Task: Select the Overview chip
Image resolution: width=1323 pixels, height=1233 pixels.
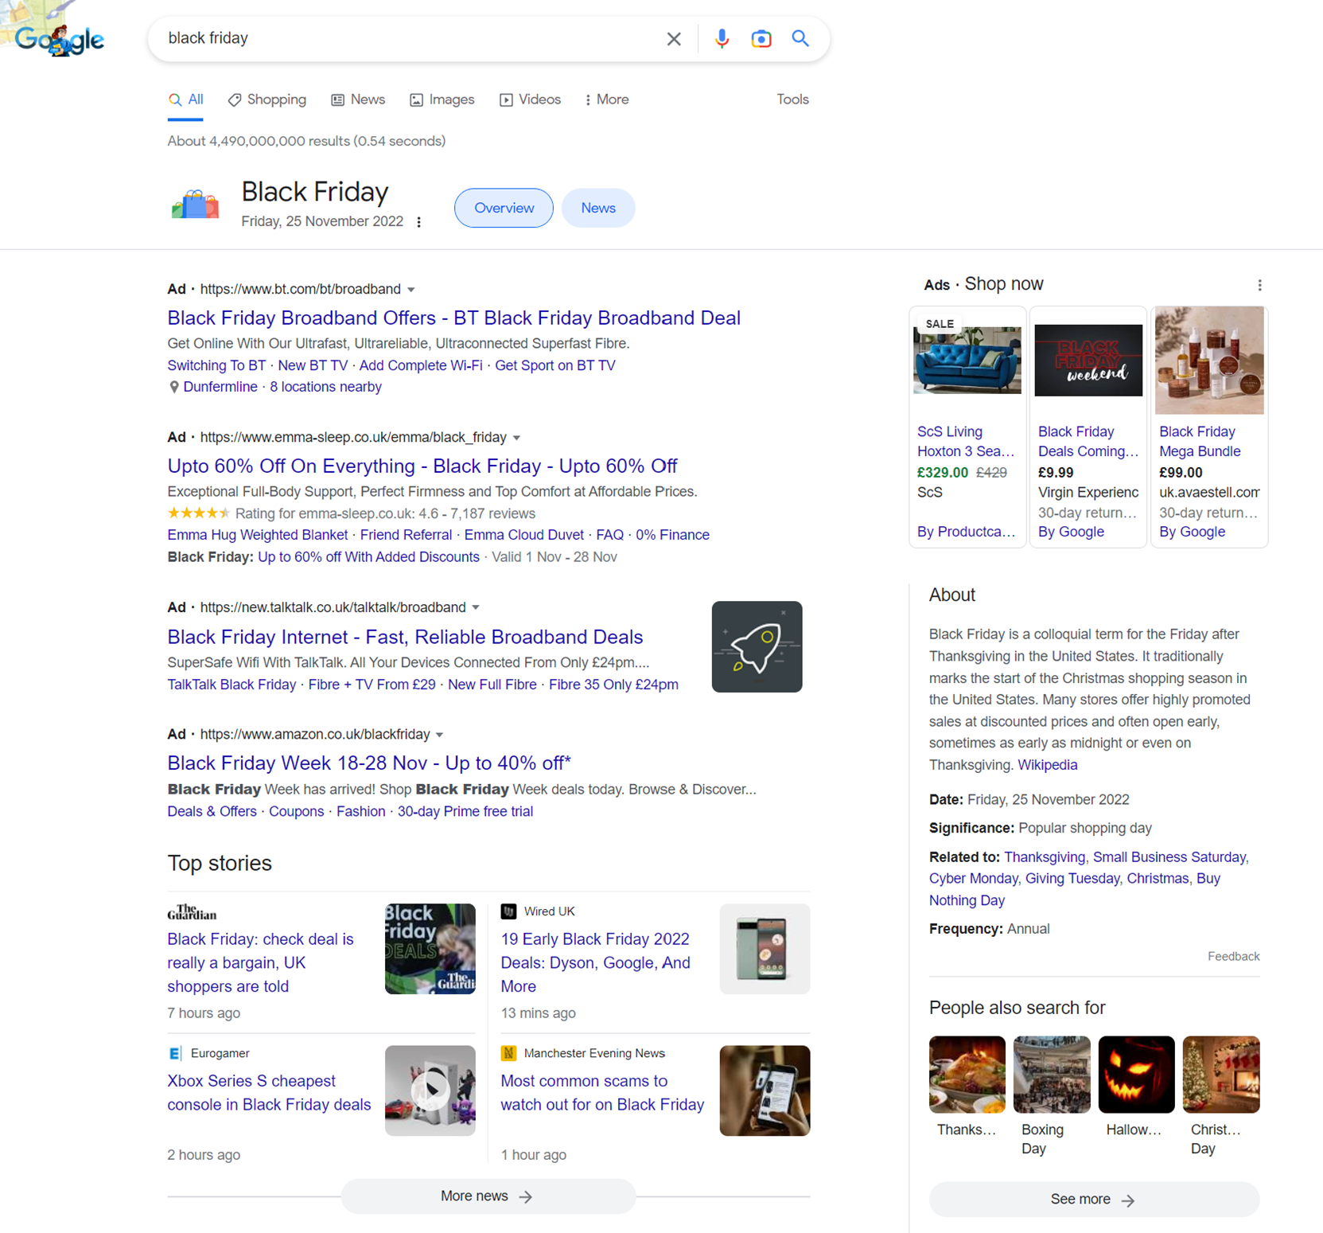Action: (504, 208)
